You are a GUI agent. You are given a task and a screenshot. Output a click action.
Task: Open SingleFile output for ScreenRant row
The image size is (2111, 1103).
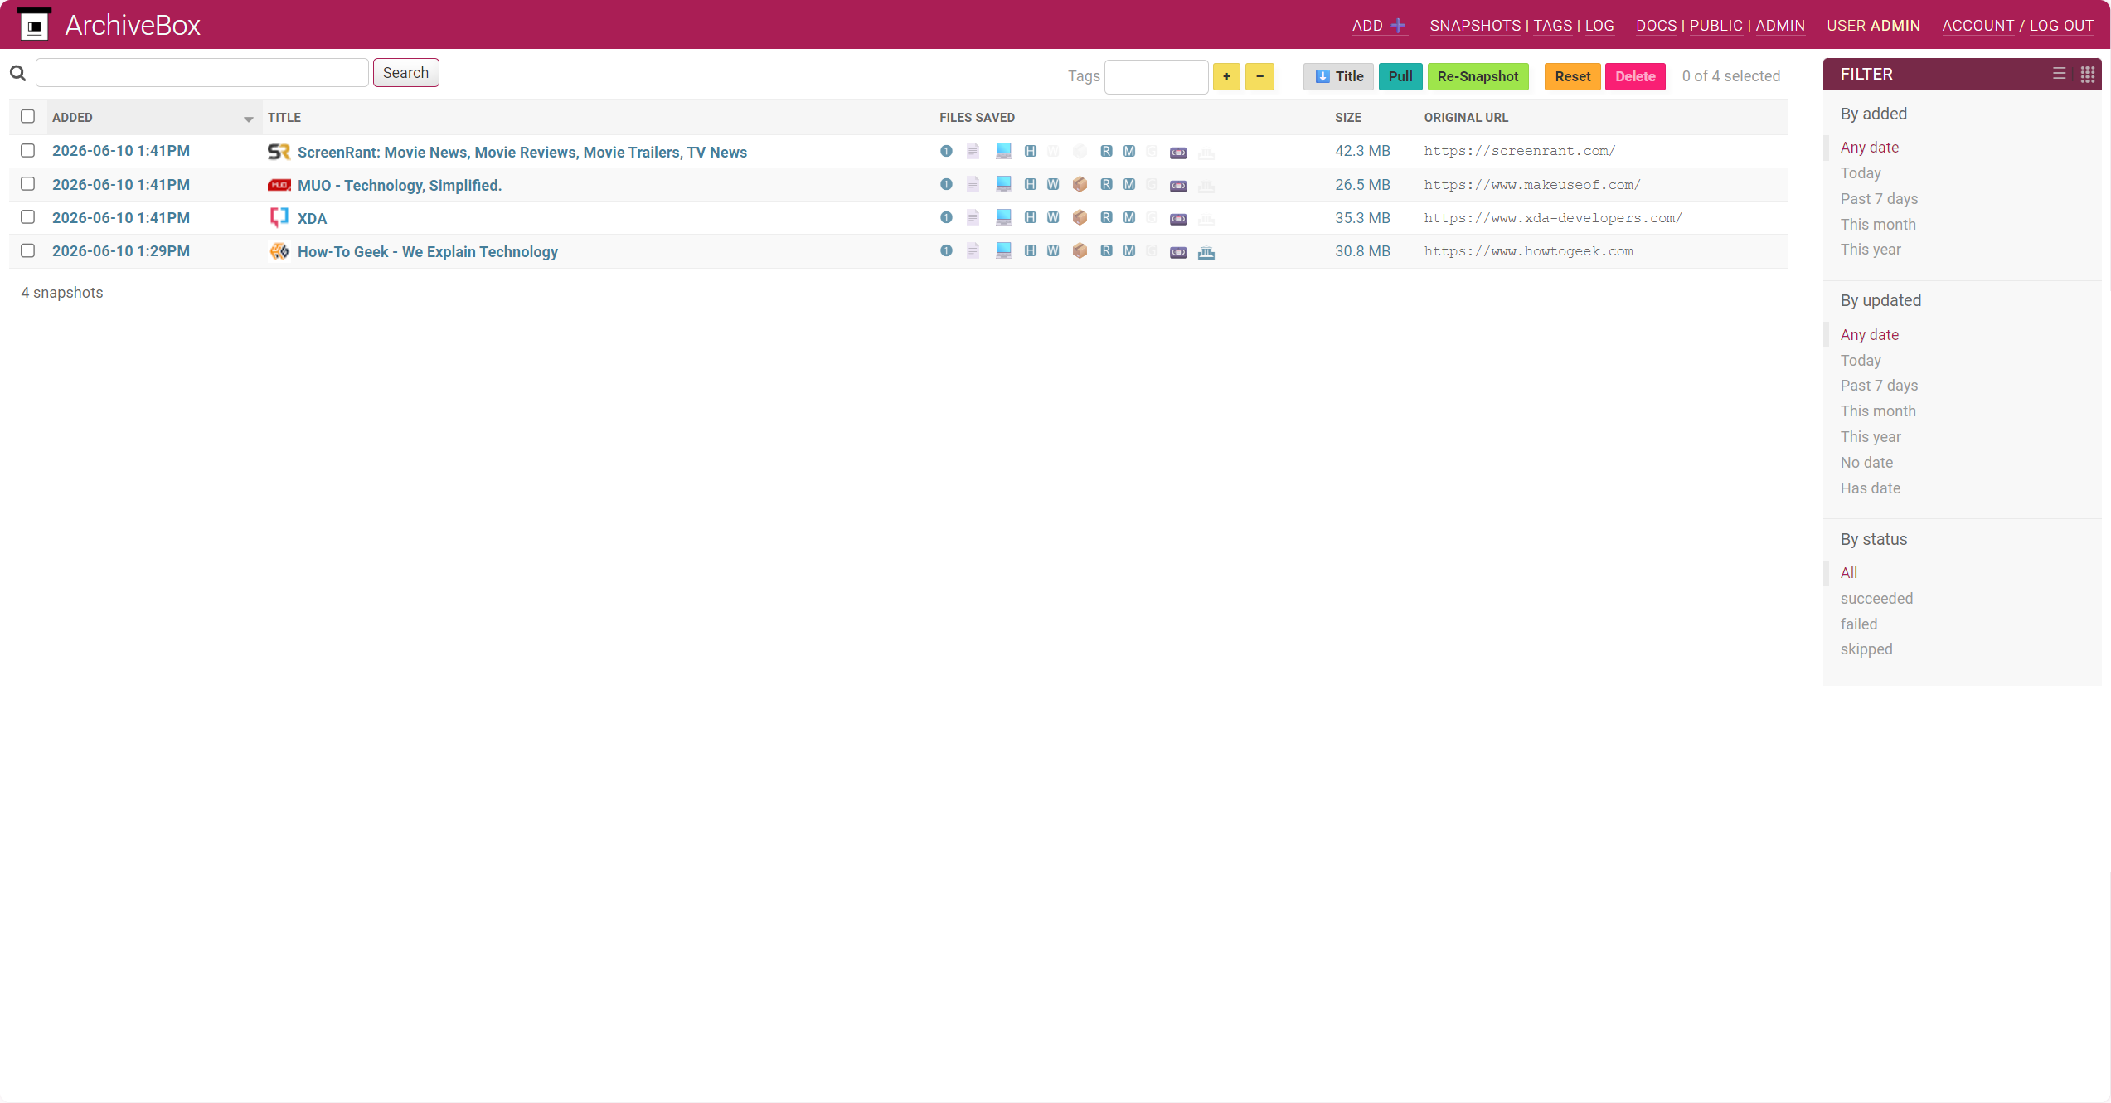(946, 151)
